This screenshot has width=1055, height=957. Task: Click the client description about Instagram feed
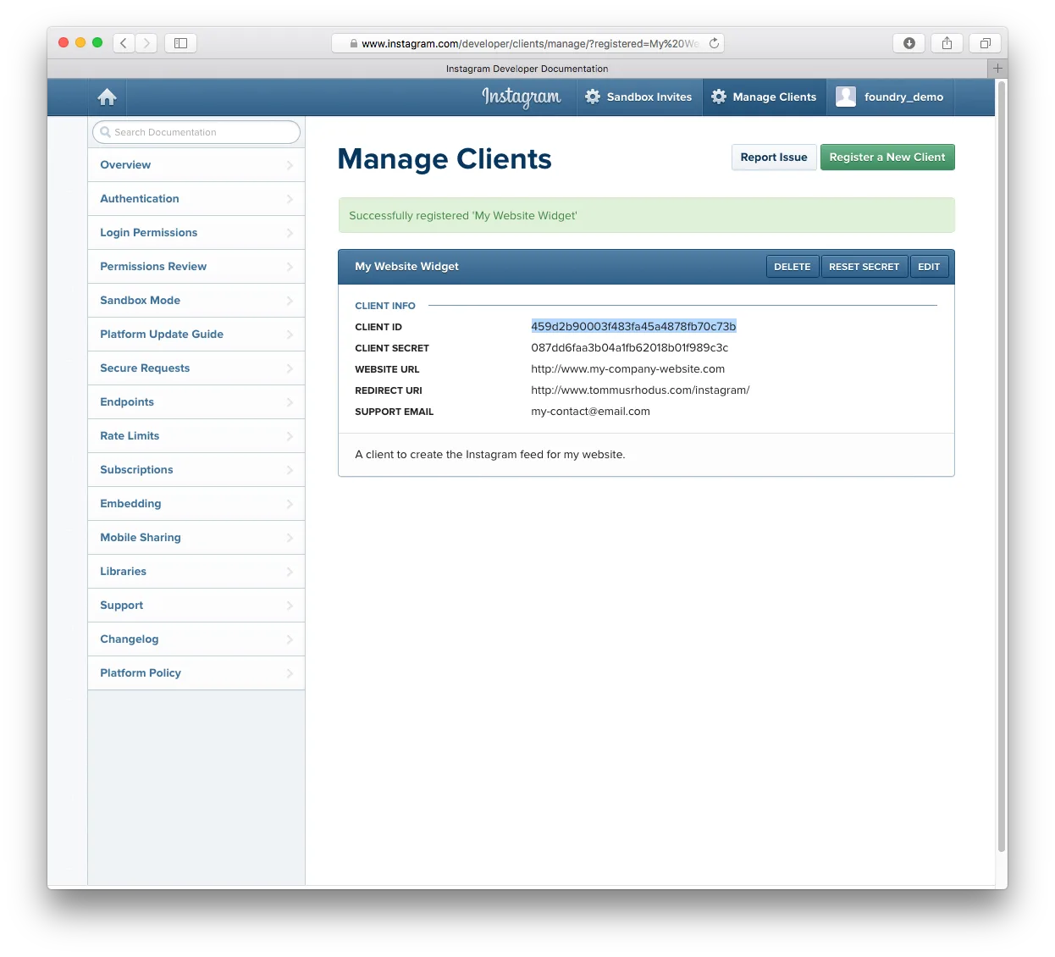pyautogui.click(x=489, y=455)
